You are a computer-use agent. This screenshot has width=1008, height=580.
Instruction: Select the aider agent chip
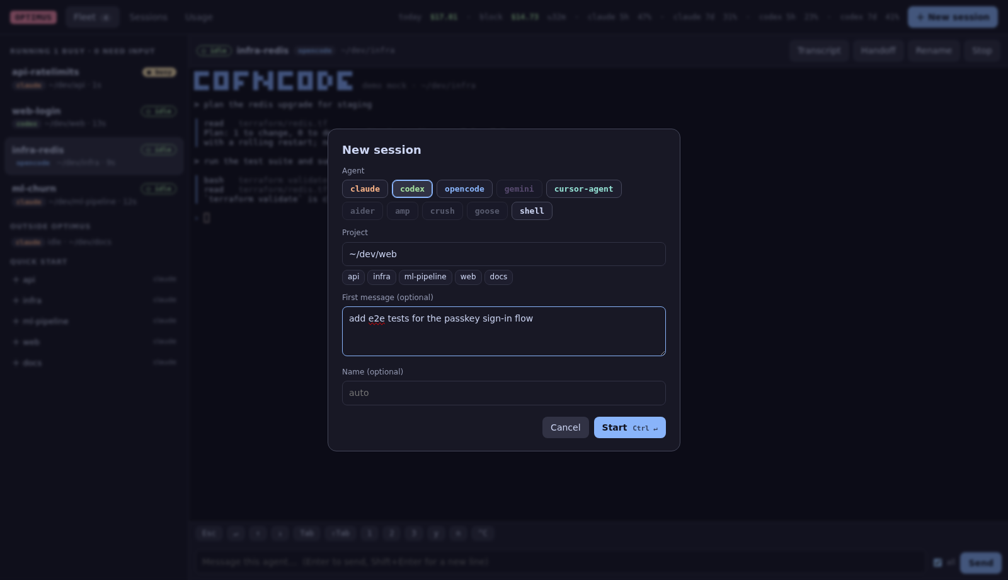tap(362, 211)
